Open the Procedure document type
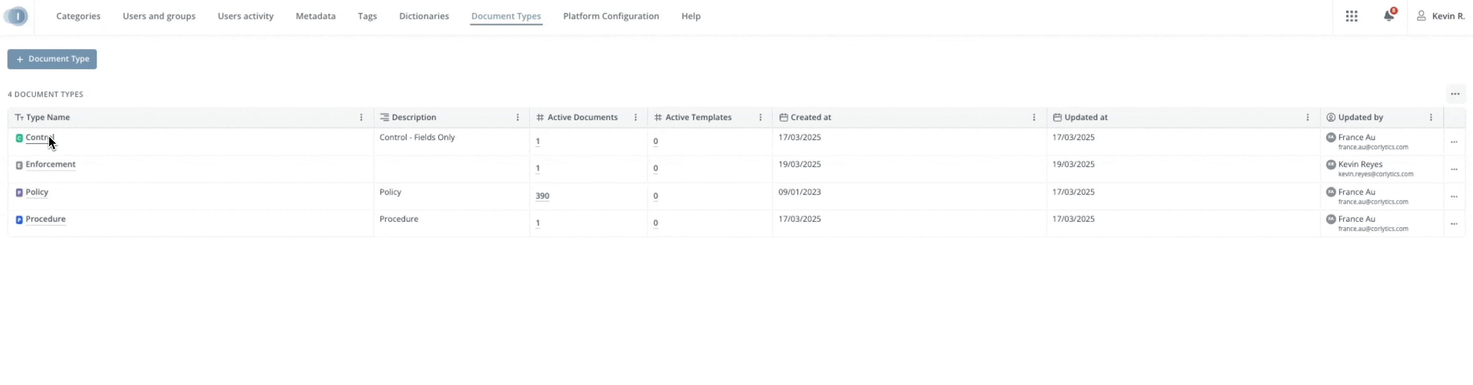1473x385 pixels. point(46,219)
